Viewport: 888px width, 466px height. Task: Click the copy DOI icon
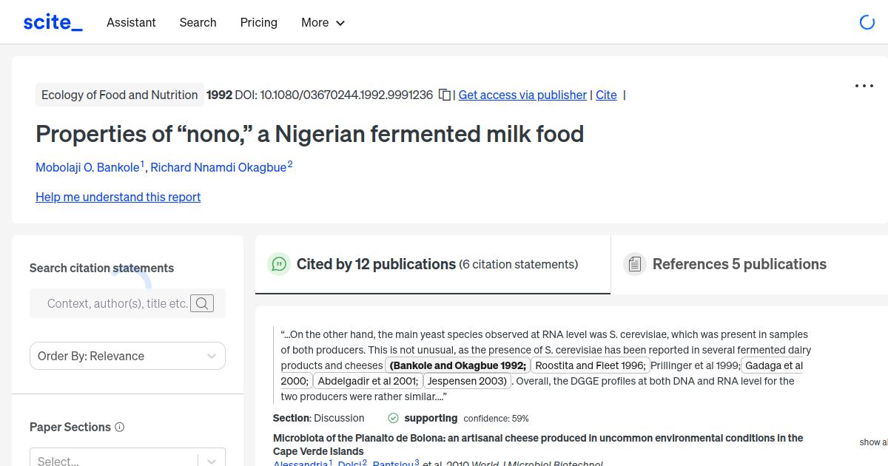pyautogui.click(x=444, y=95)
